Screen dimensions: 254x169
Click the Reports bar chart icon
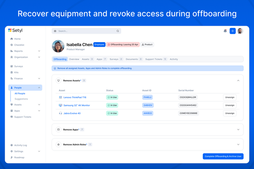pyautogui.click(x=12, y=51)
